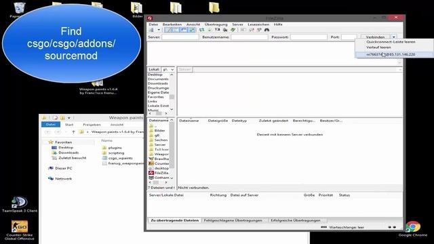Open the Ansicht menu in FileZilla
This screenshot has height=244, width=434.
coord(193,24)
